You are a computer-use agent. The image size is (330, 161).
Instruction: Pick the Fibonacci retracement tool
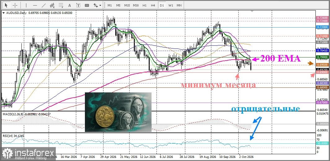tap(61, 5)
